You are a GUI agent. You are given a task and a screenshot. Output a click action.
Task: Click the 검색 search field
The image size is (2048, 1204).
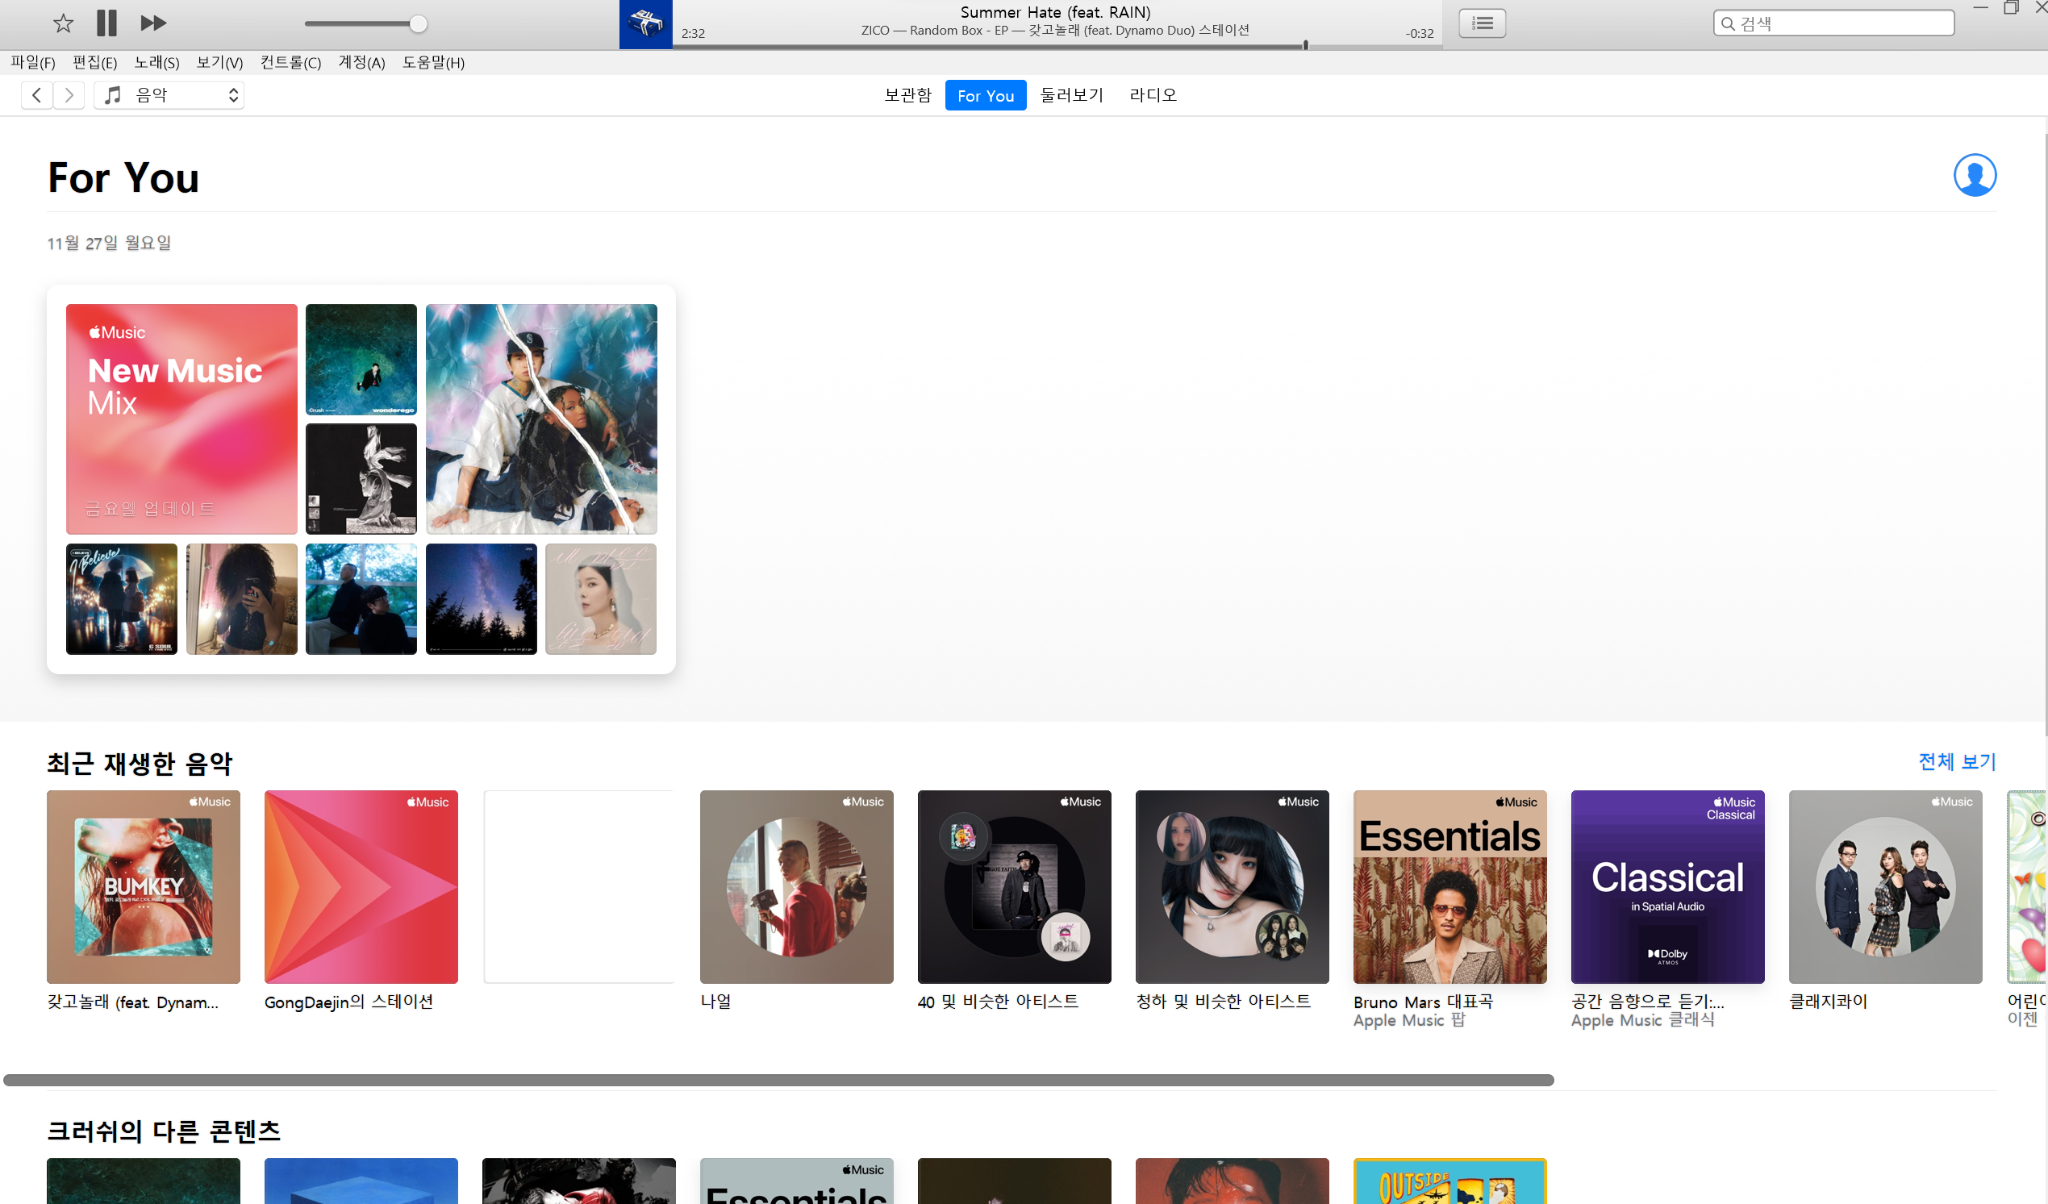pos(1833,23)
